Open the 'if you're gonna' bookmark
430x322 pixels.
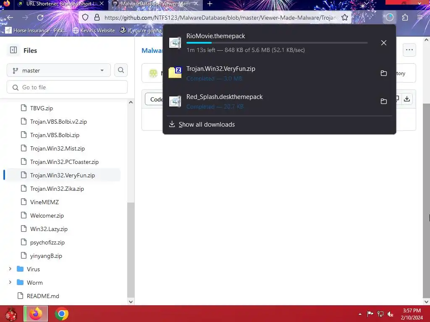point(141,30)
